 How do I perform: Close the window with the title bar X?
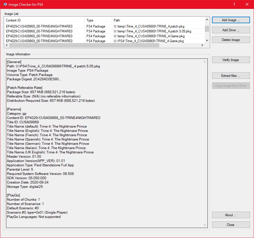click(x=247, y=4)
